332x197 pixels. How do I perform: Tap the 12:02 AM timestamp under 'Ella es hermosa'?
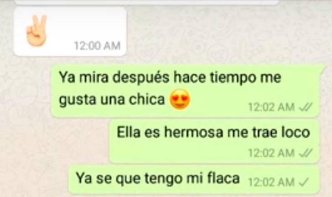[x=271, y=153]
